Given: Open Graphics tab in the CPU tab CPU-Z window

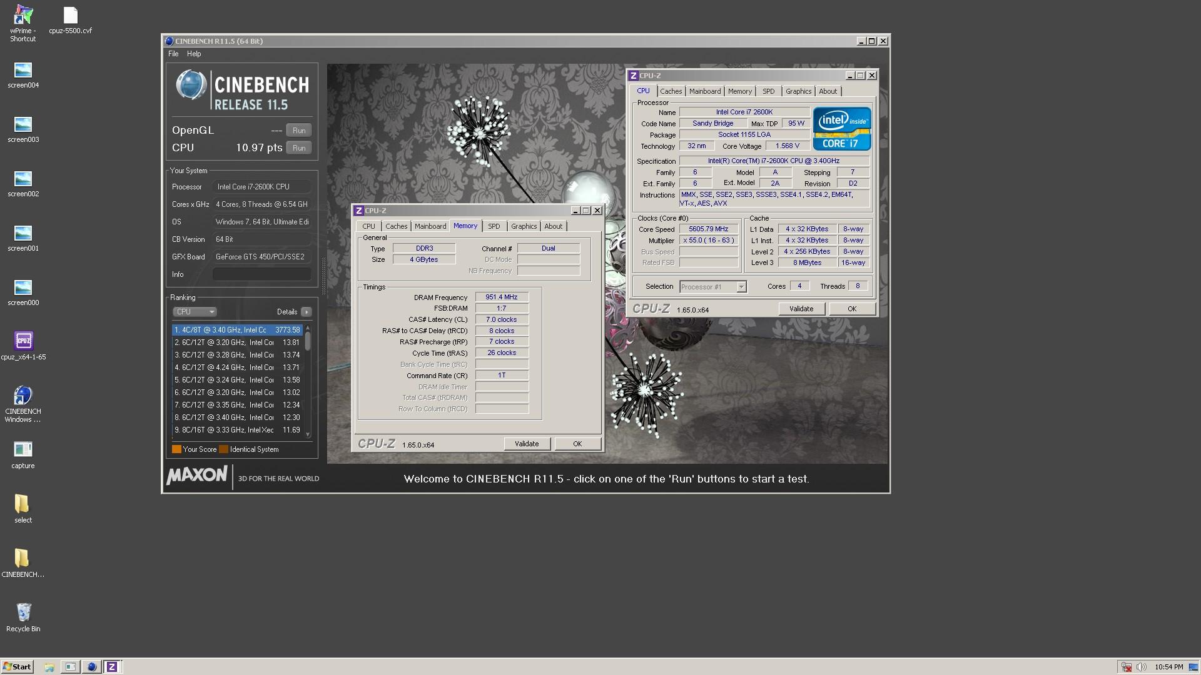Looking at the screenshot, I should [798, 91].
